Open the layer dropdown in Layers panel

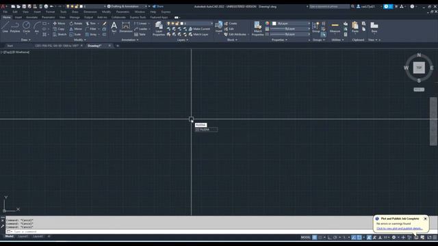(x=190, y=23)
